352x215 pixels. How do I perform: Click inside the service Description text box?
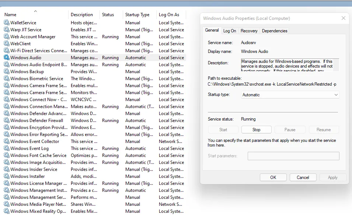290,65
